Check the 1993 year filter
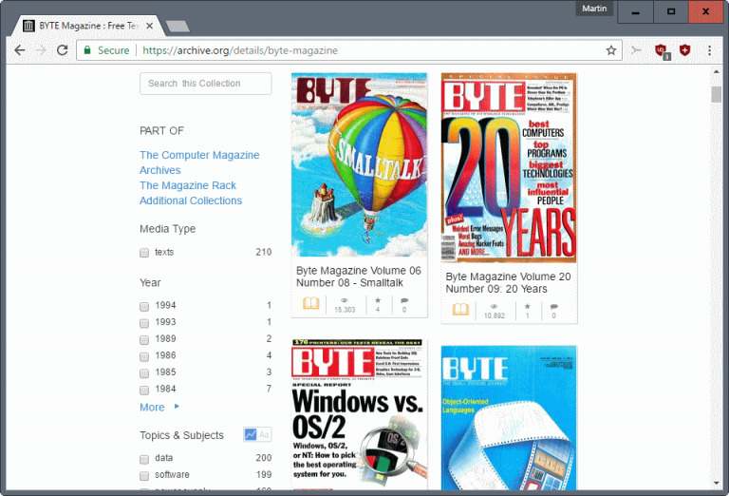This screenshot has width=729, height=496. [x=144, y=323]
